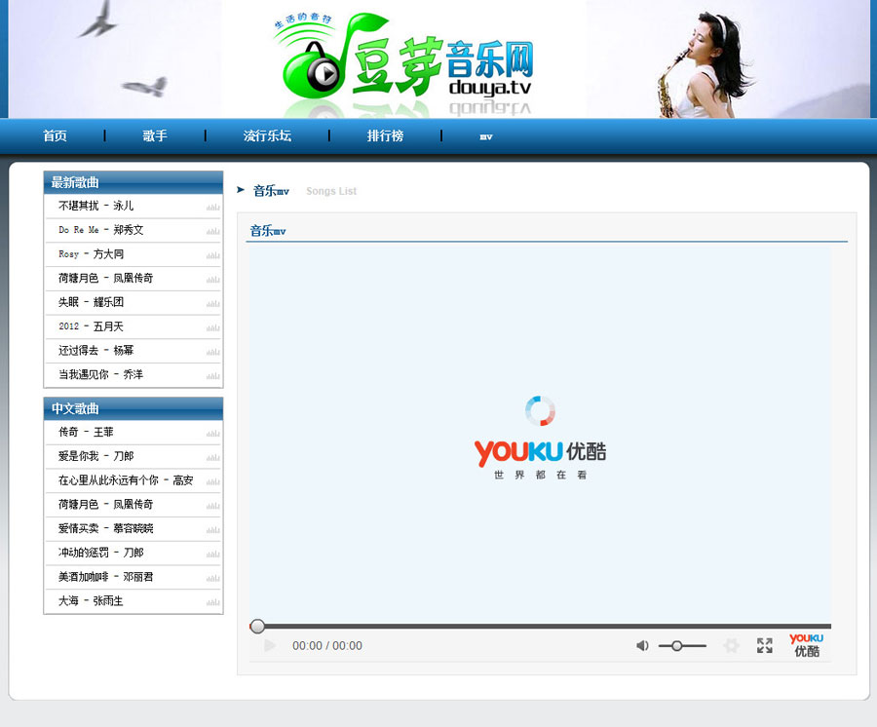
Task: Click equalizer icon beside Do Re Me
Action: coord(213,232)
